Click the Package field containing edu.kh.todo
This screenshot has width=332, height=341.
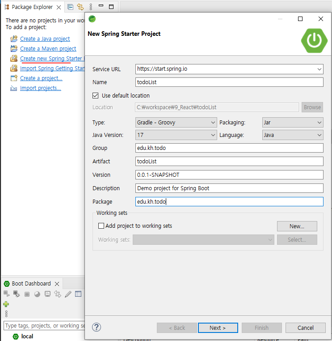pos(229,201)
